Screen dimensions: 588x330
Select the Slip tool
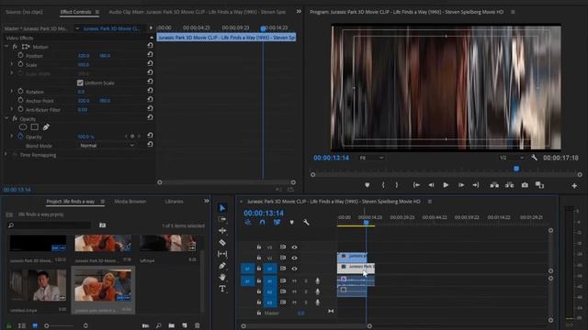pos(222,254)
